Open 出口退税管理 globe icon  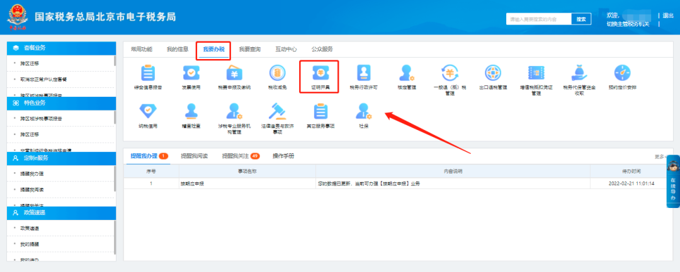(x=492, y=73)
